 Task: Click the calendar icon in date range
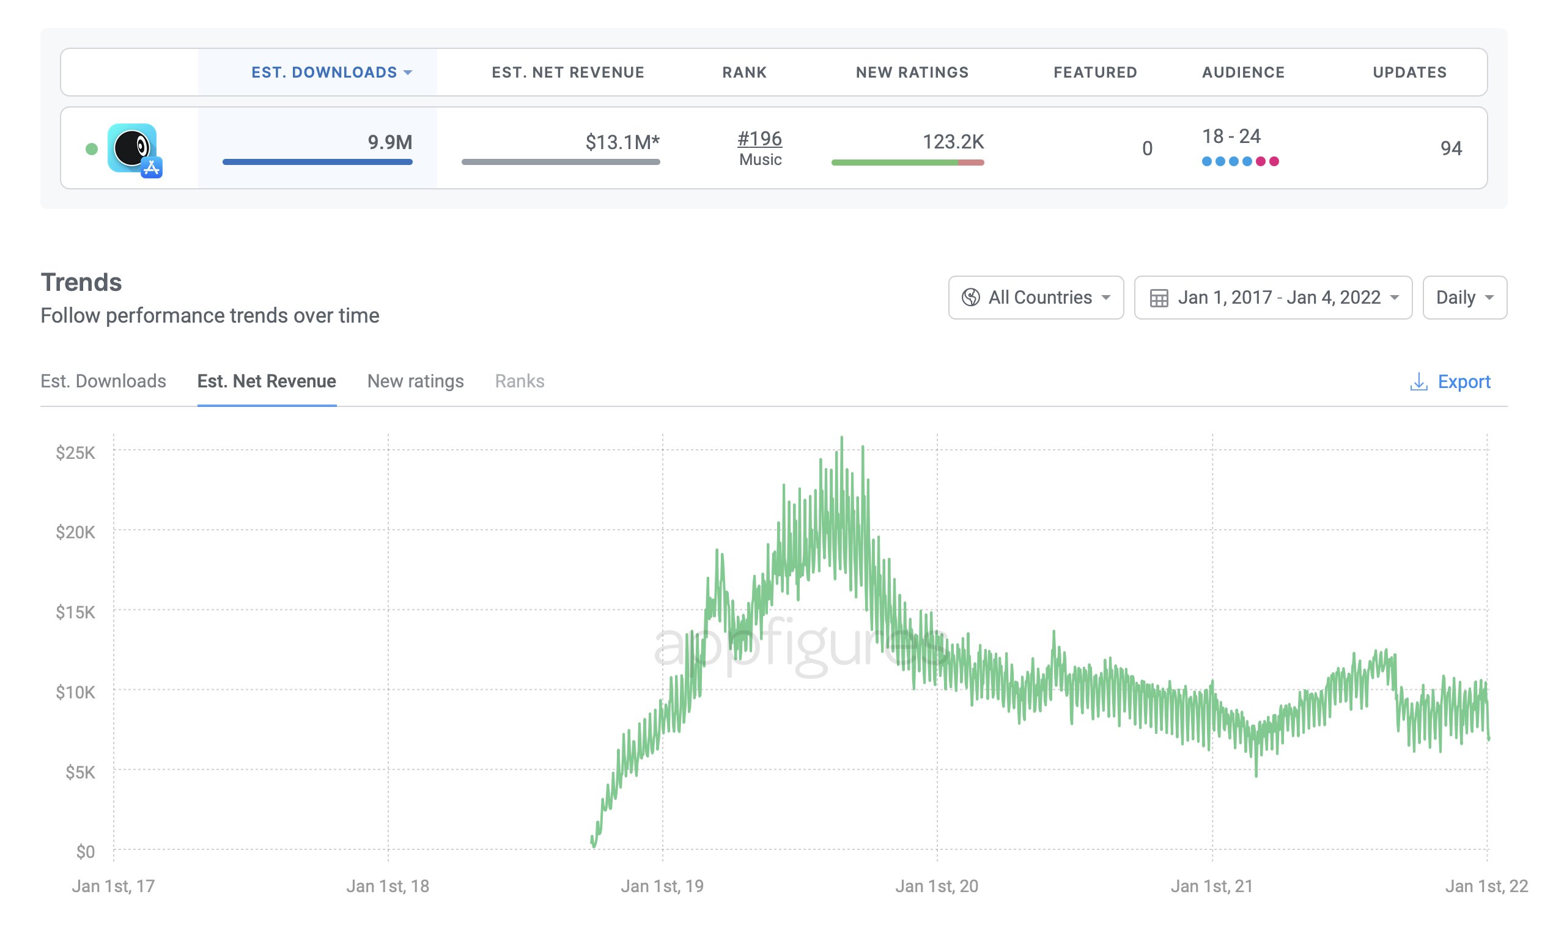[1159, 298]
